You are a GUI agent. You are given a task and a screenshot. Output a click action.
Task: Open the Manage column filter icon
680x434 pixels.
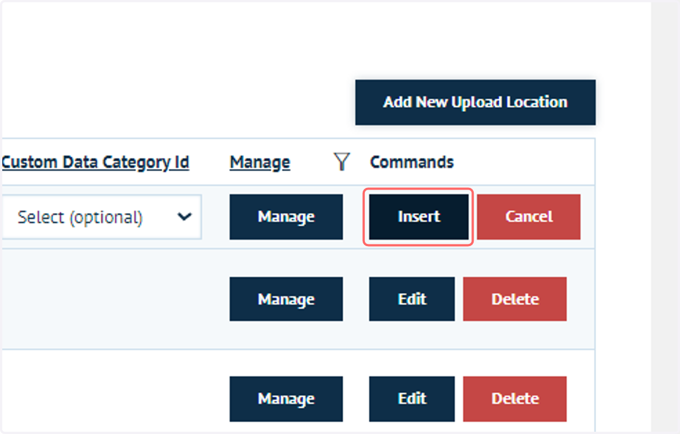tap(341, 162)
